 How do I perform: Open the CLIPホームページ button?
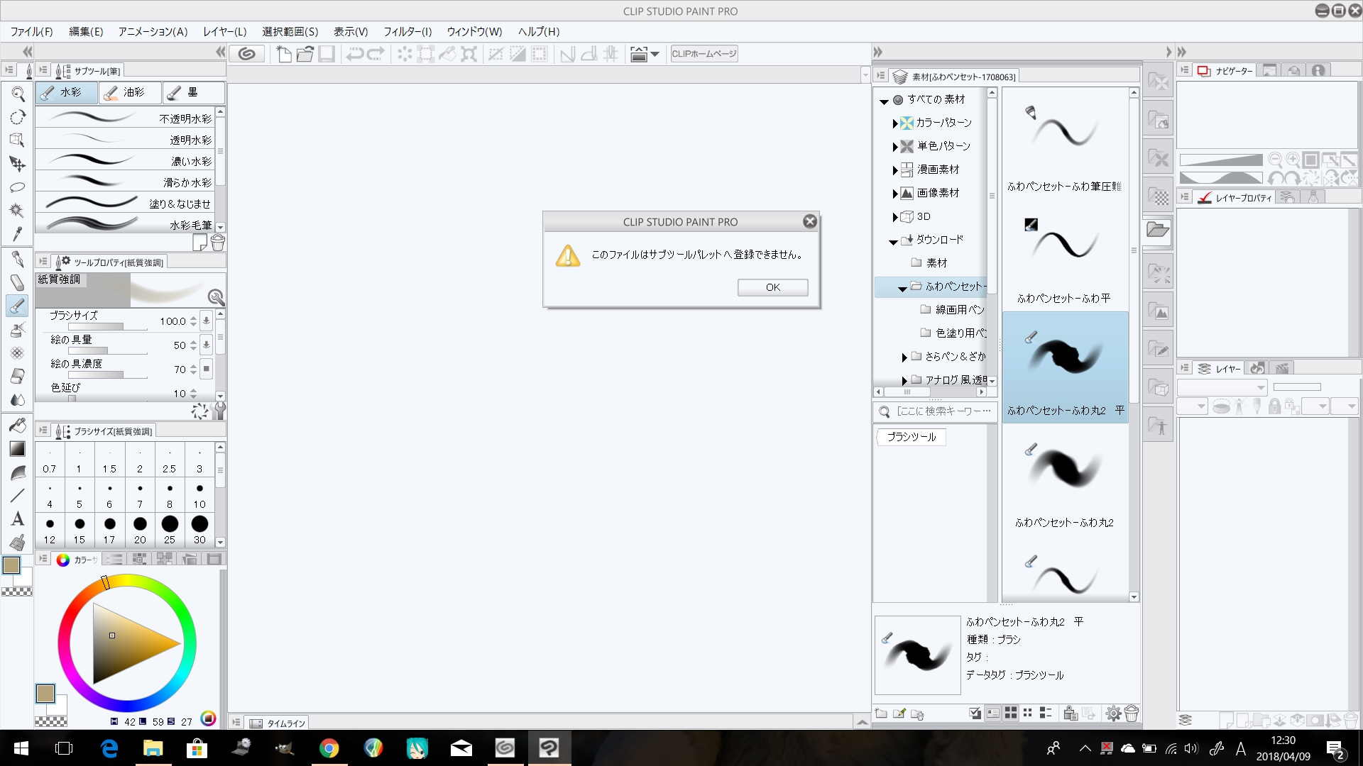704,54
